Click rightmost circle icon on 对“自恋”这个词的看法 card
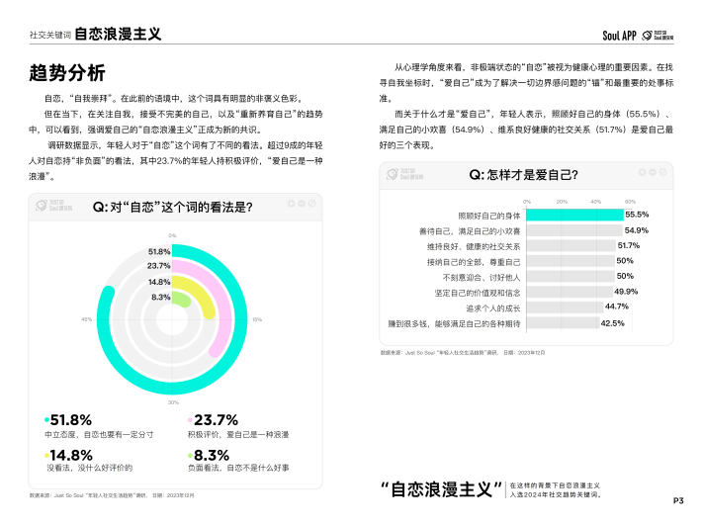The height and width of the screenshot is (526, 702). (313, 205)
